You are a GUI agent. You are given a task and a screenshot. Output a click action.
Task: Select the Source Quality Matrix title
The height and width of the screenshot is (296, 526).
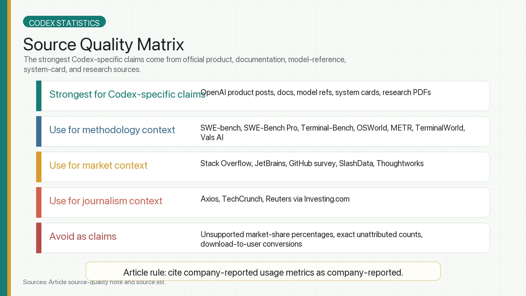pyautogui.click(x=104, y=44)
